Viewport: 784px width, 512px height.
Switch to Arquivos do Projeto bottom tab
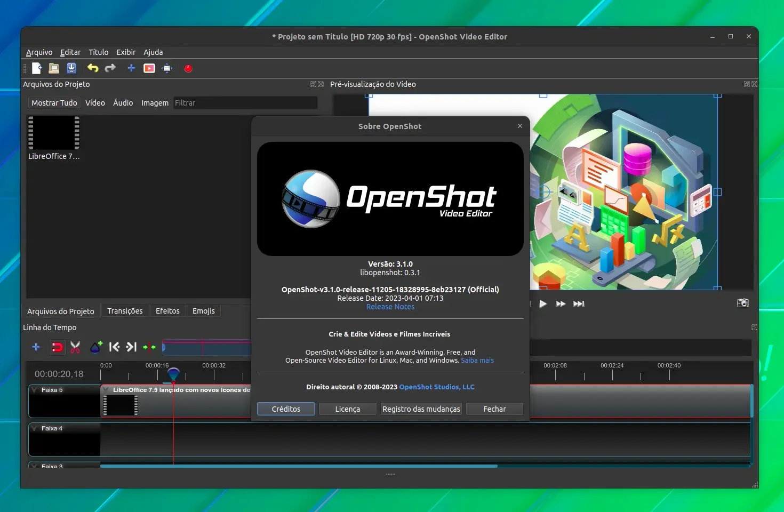pos(61,311)
